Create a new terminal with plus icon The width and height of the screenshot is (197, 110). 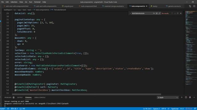point(182,97)
